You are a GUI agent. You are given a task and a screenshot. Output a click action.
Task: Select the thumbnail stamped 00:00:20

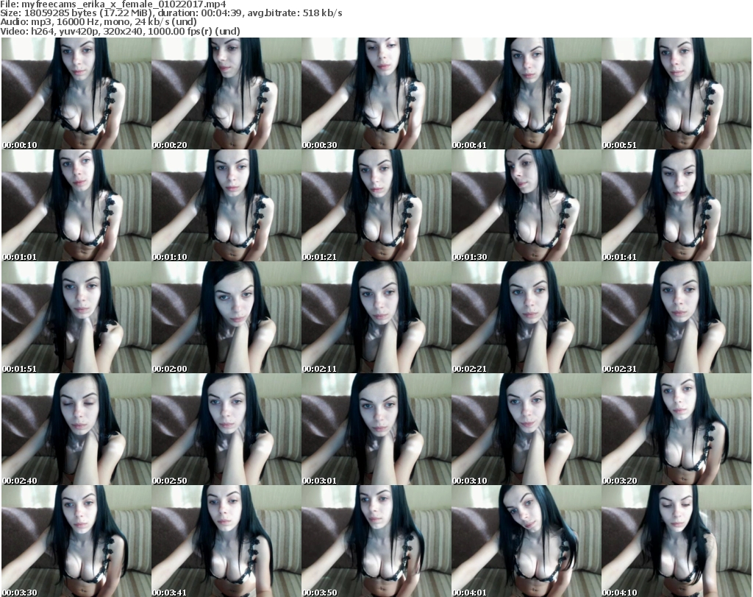coord(226,93)
